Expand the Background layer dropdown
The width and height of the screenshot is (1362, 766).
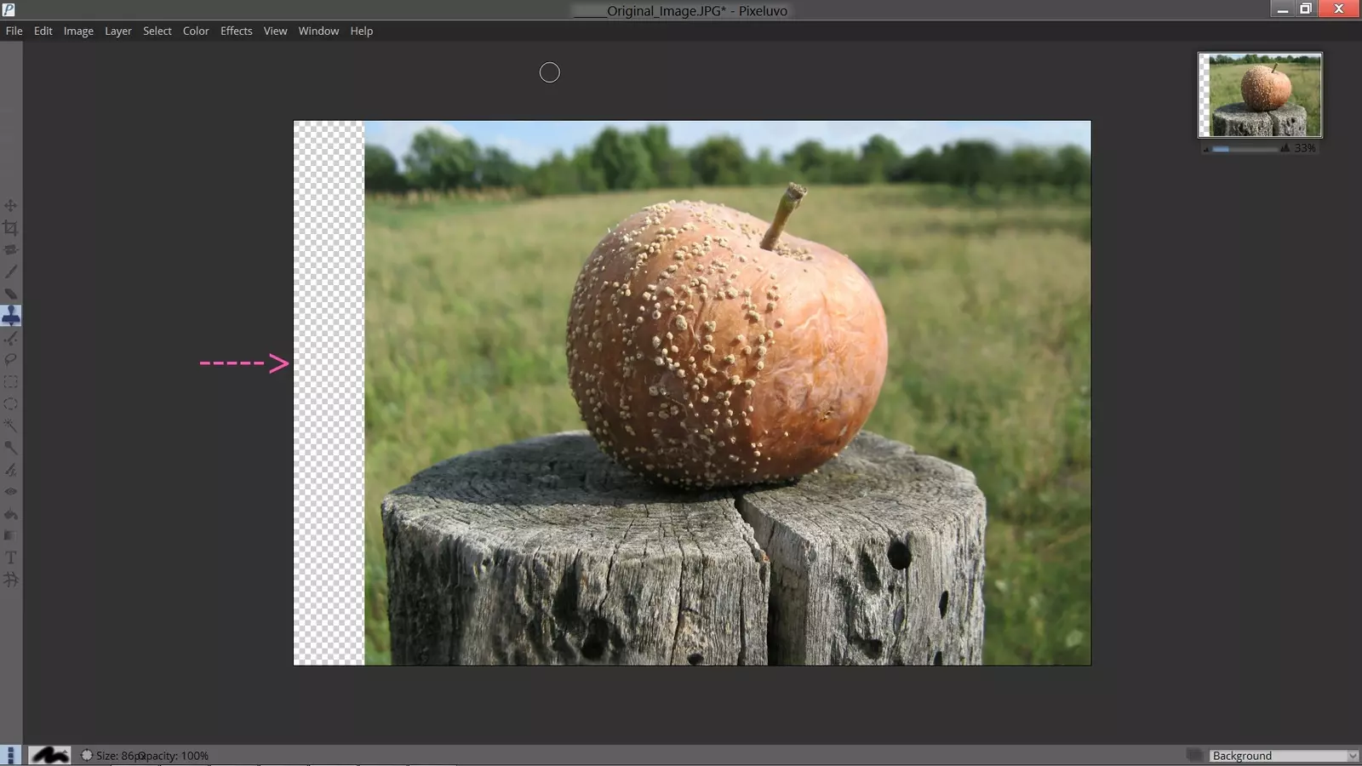pos(1353,756)
